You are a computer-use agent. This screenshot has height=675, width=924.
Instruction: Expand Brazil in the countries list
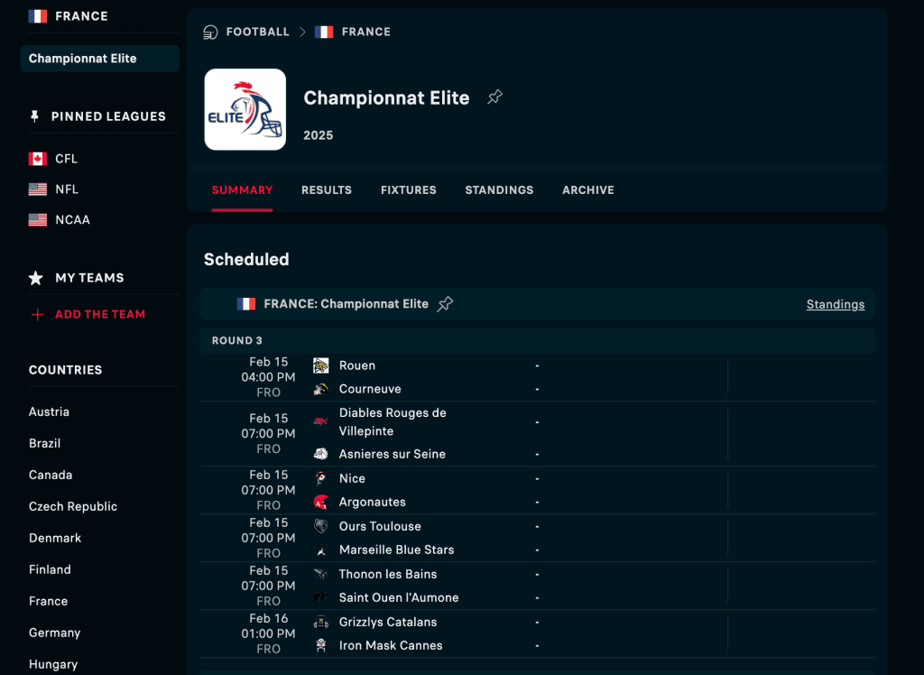(x=45, y=443)
